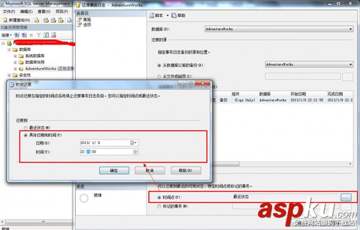The width and height of the screenshot is (360, 230).
Task: Expand the 数据库快照 folder
Action: [x=15, y=62]
